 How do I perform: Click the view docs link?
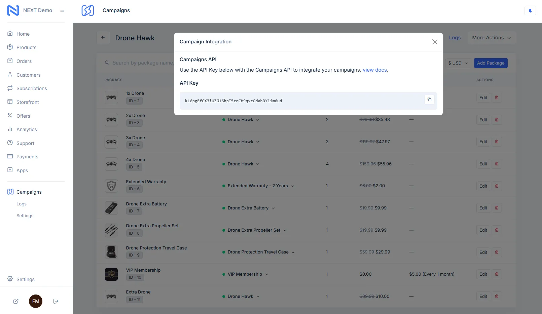point(374,70)
